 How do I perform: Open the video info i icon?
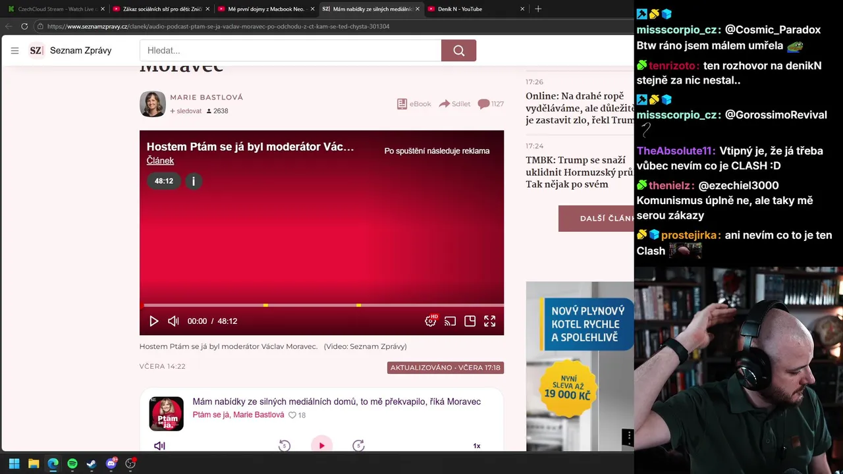pyautogui.click(x=193, y=181)
